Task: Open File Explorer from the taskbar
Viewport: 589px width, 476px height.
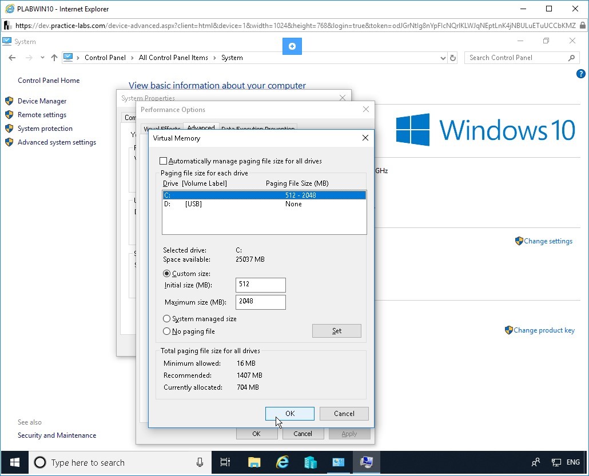Action: coord(254,462)
